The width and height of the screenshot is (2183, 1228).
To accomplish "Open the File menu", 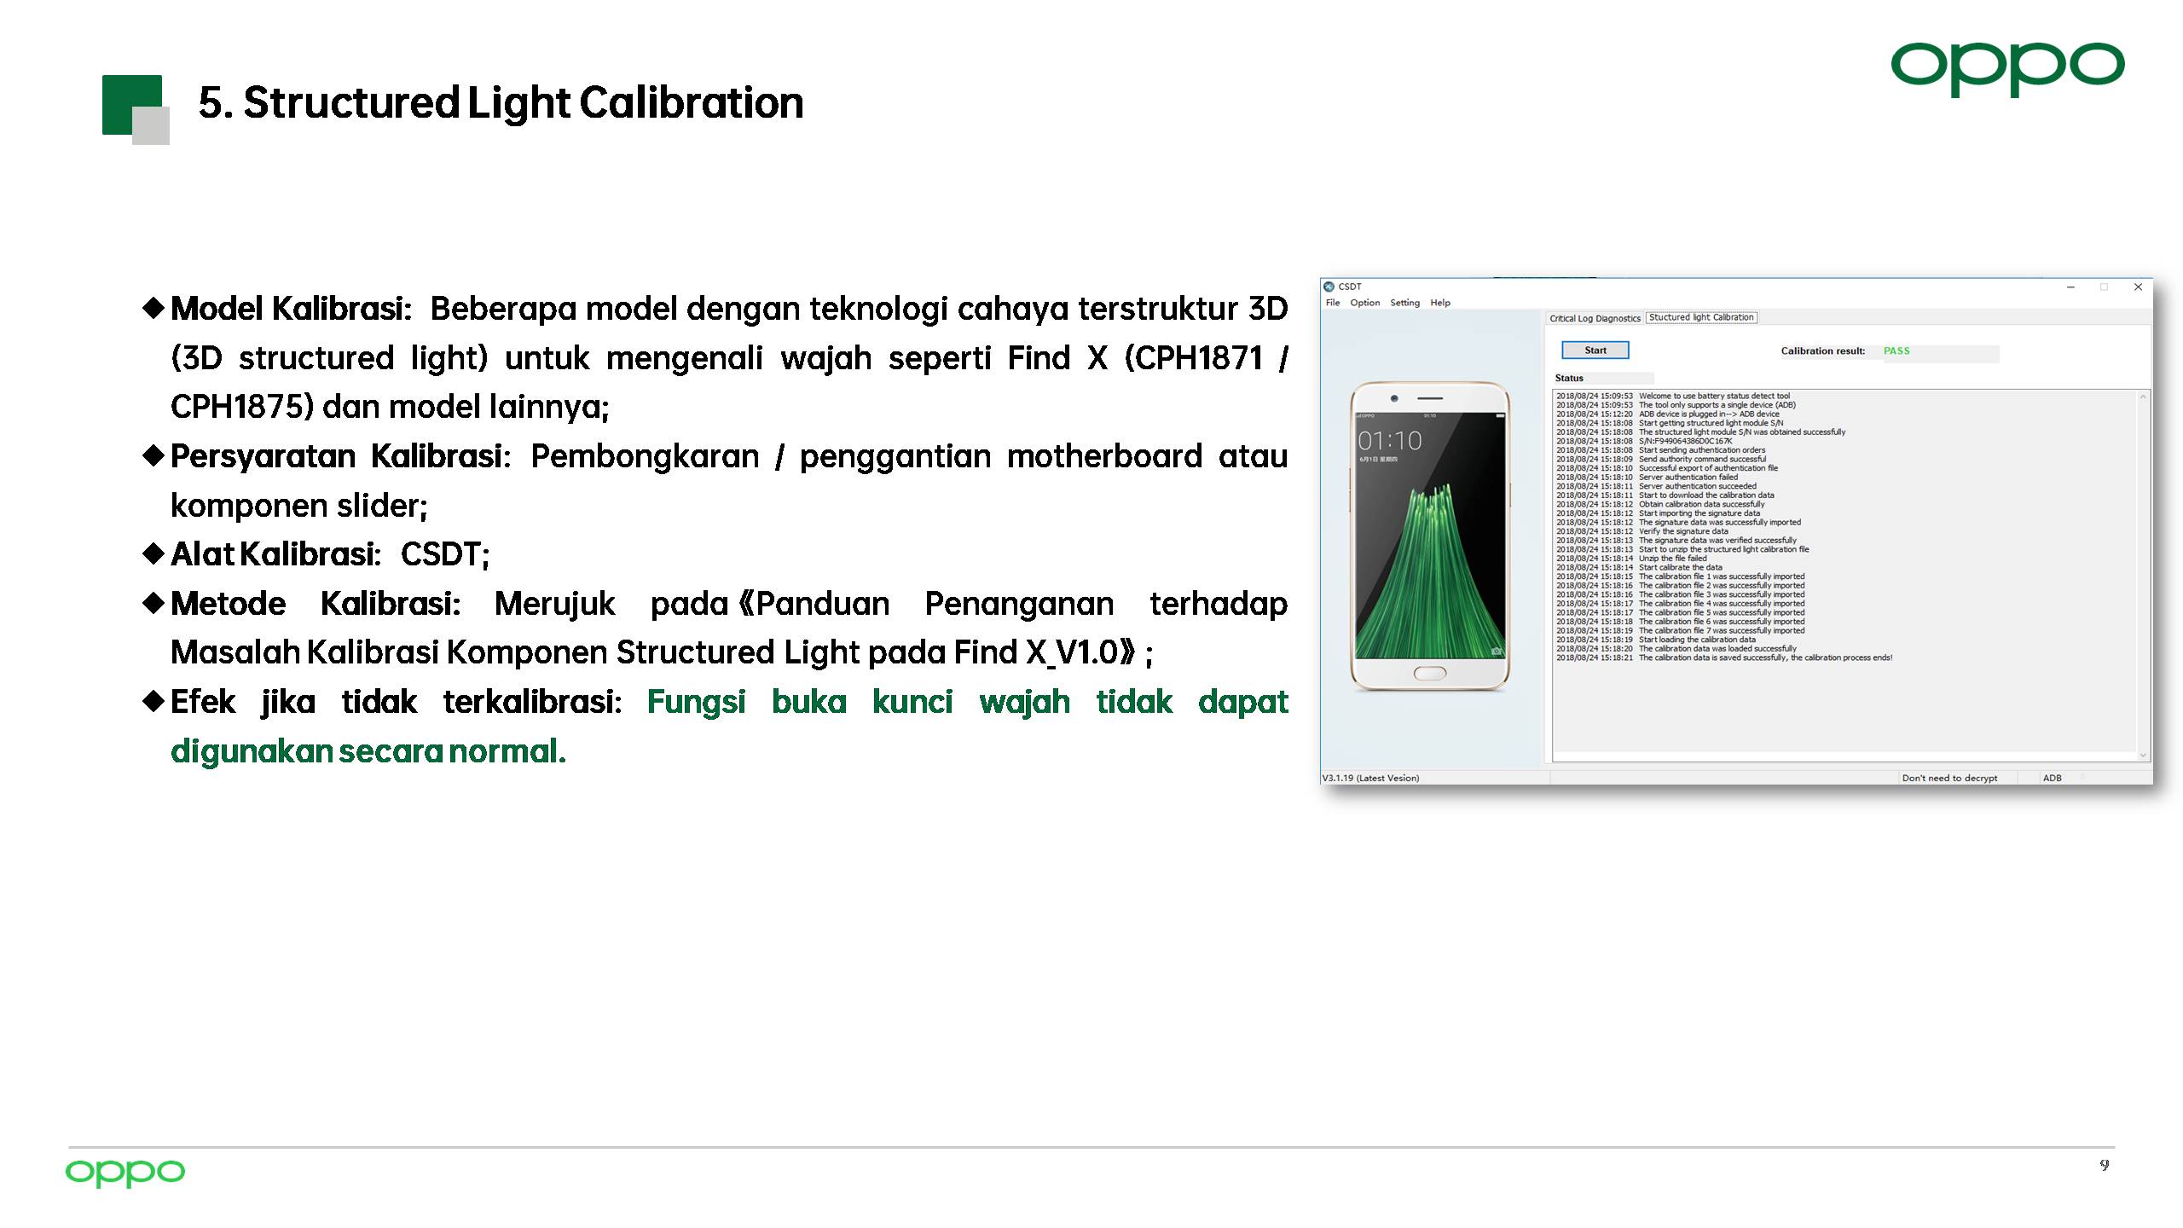I will 1333,303.
